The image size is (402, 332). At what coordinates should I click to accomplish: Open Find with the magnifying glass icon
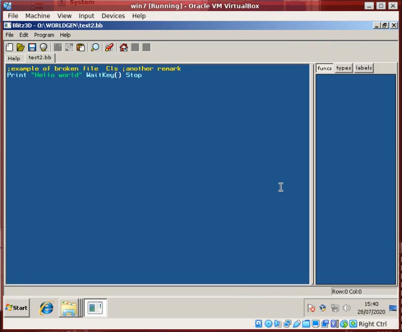coord(95,47)
